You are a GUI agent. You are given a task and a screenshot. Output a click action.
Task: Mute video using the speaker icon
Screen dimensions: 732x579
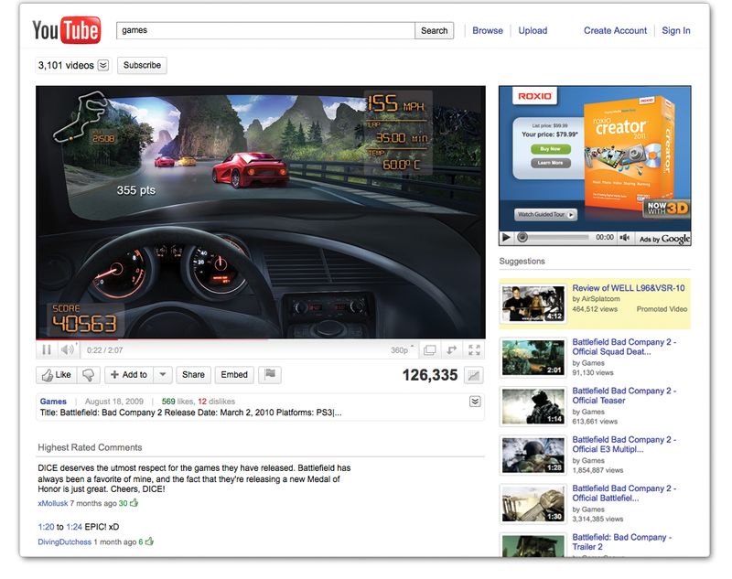68,349
